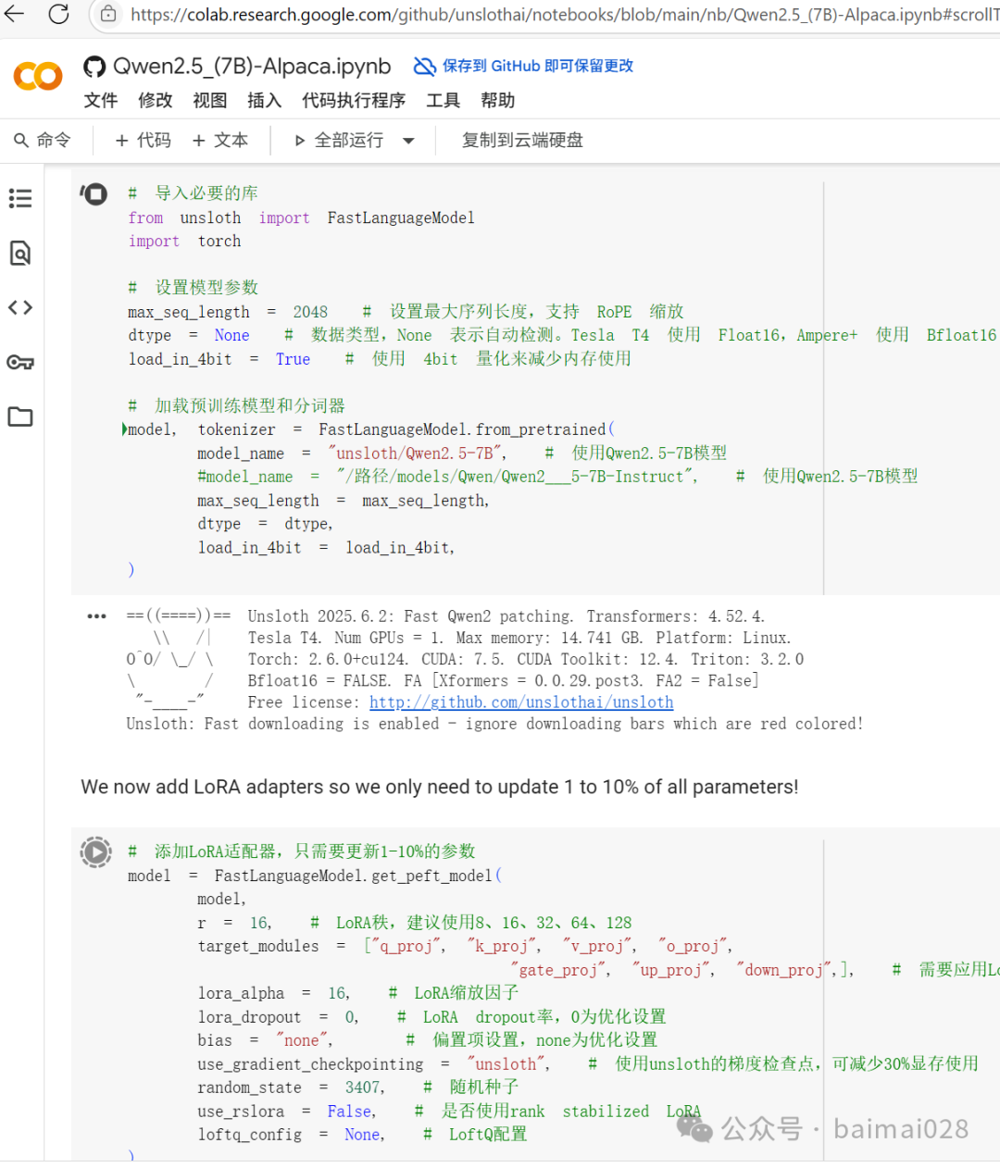This screenshot has width=1000, height=1168.
Task: Open the unsloth free license GitHub link
Action: [x=521, y=702]
